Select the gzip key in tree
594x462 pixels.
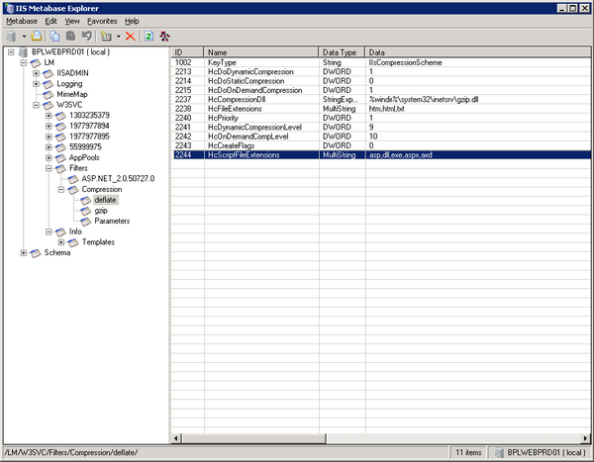click(x=101, y=211)
